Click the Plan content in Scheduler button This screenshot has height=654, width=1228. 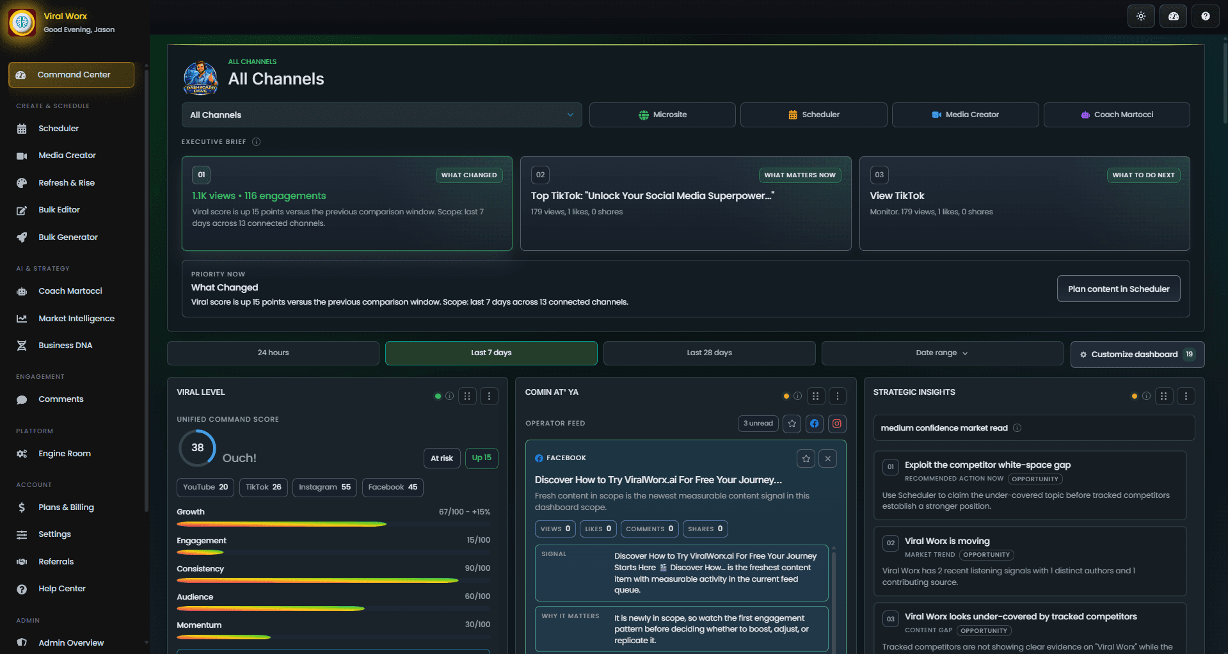click(1119, 289)
